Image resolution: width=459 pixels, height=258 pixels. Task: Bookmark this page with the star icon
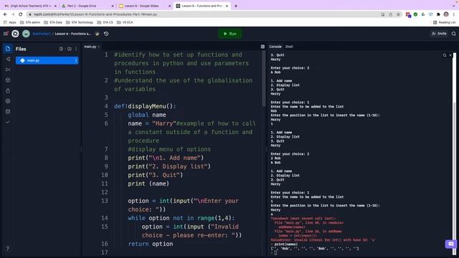tap(398, 14)
